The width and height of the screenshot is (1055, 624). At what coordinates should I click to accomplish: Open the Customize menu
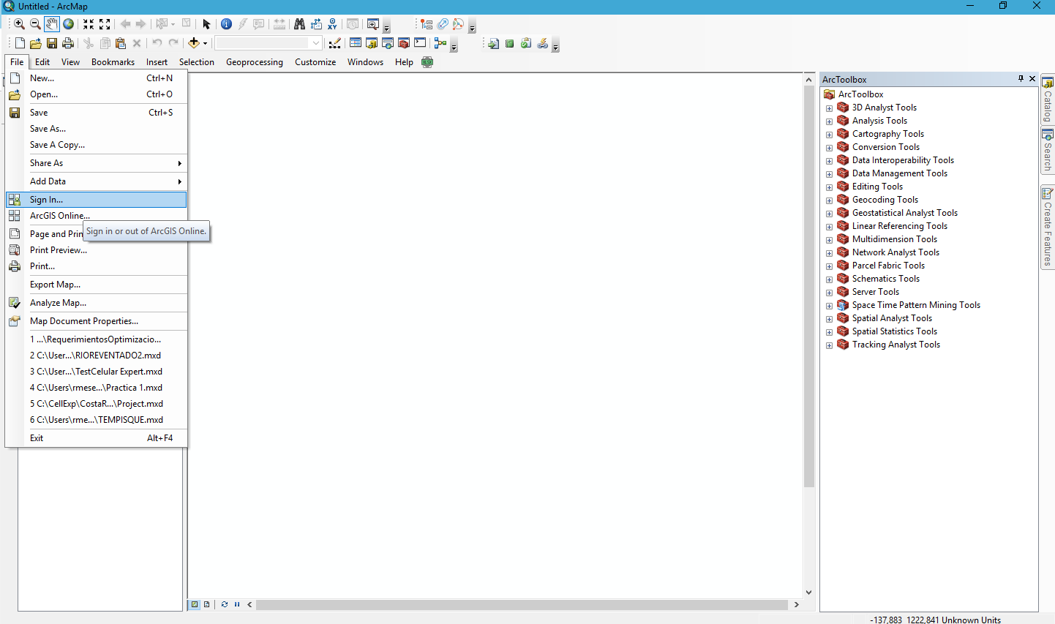315,62
